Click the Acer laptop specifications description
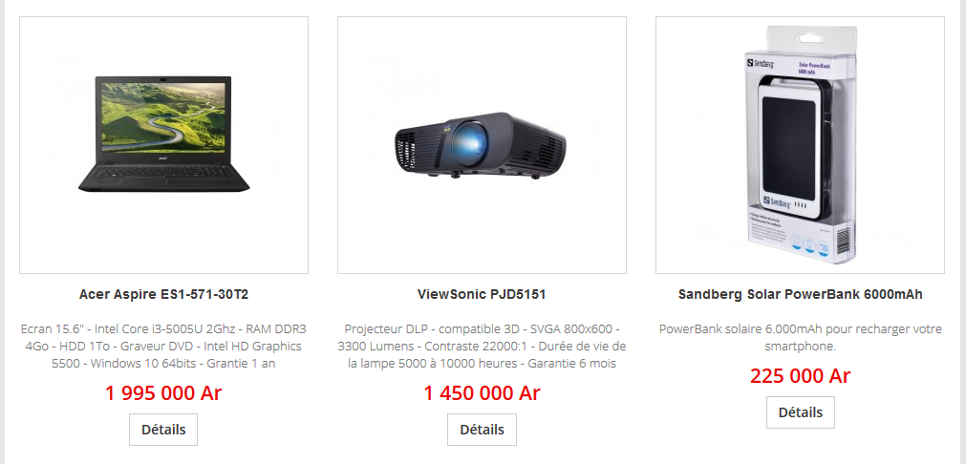966x464 pixels. [x=164, y=346]
